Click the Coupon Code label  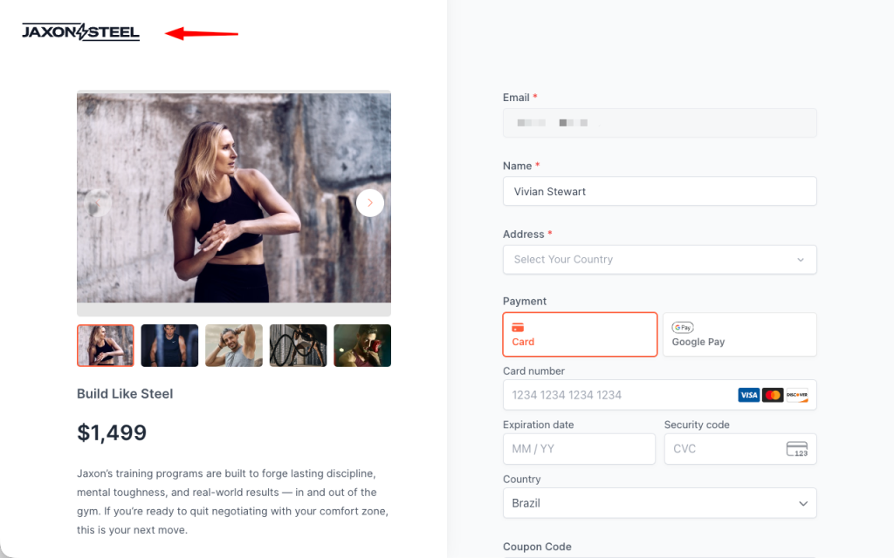point(537,547)
